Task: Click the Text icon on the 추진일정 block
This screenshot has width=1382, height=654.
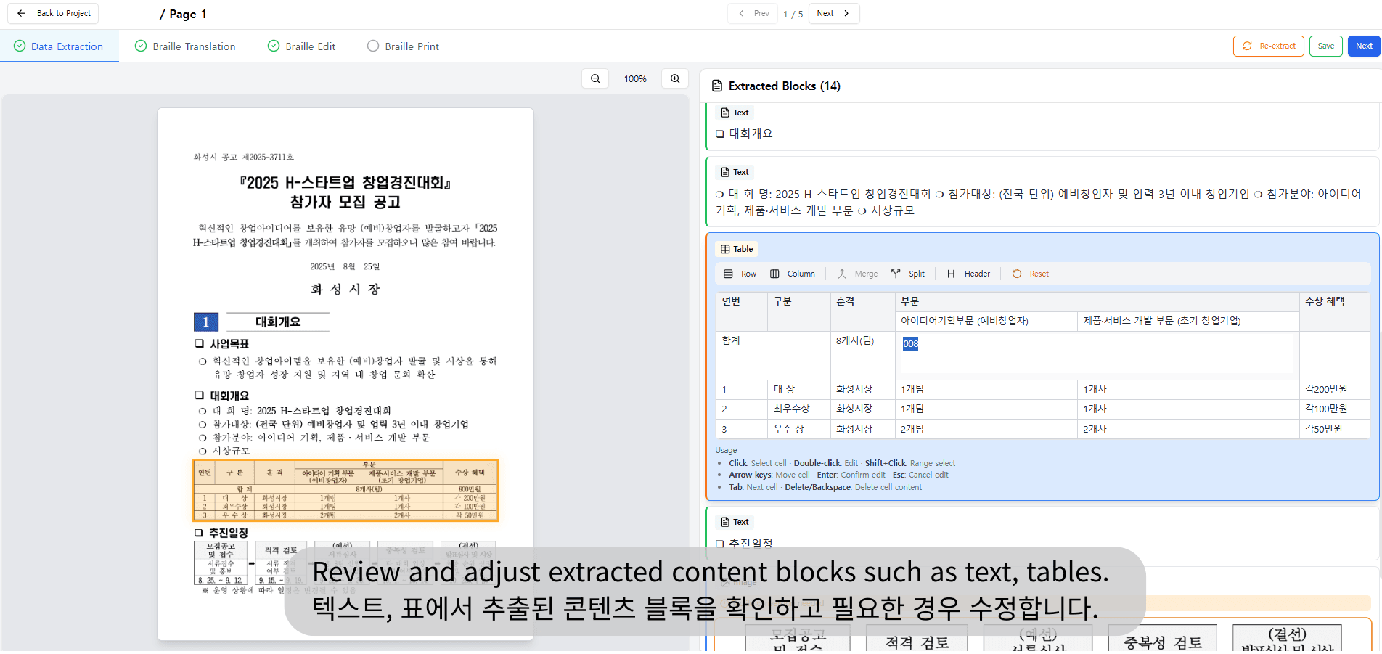Action: pos(724,521)
